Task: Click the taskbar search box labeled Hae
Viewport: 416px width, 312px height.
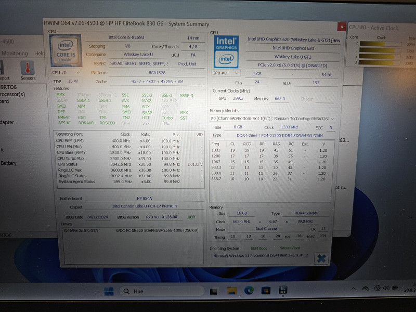Action: (162, 291)
